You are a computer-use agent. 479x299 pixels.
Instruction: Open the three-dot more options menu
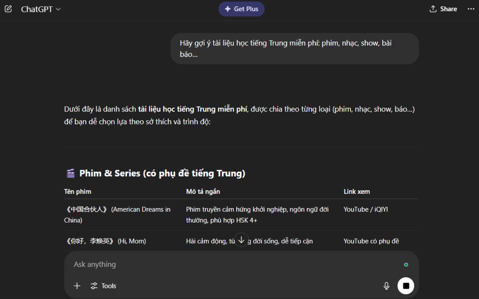click(471, 9)
